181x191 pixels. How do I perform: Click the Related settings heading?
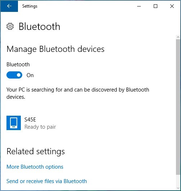[36, 152]
